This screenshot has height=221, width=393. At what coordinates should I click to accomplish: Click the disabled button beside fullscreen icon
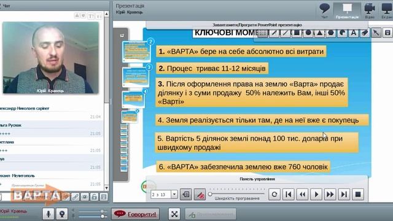(x=211, y=214)
